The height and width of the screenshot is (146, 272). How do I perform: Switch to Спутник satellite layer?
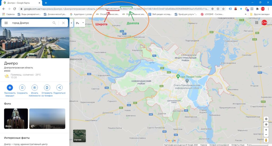[79, 136]
